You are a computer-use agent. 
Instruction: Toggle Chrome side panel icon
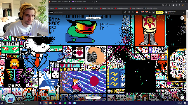179,5
